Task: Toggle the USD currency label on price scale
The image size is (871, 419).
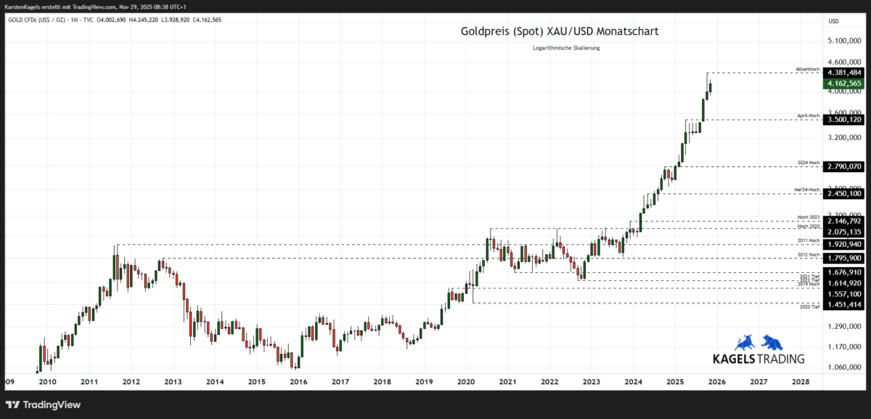Action: coord(832,20)
